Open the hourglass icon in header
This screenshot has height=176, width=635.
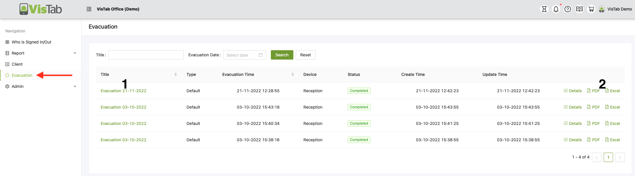click(544, 9)
